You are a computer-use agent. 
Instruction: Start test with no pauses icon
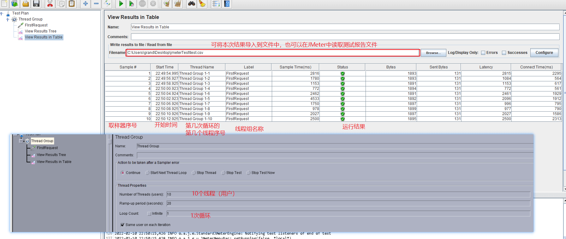tap(132, 3)
